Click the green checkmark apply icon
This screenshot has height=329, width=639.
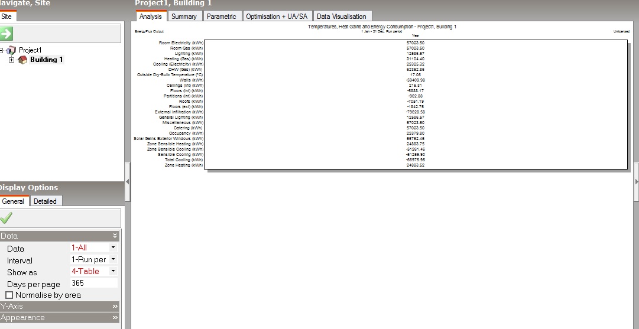[x=6, y=218]
